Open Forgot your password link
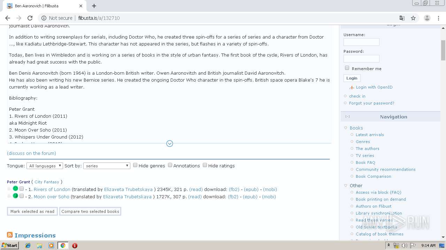446x250 pixels. pos(371,103)
